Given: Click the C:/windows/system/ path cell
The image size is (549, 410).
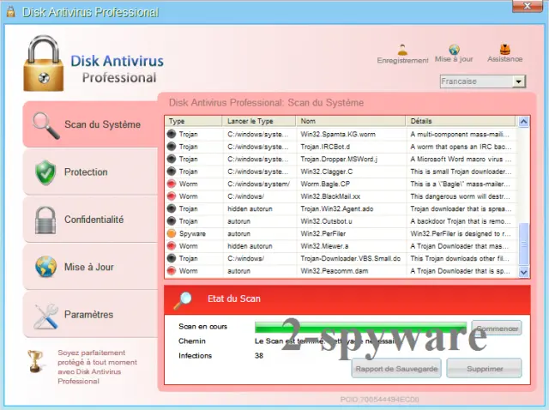Looking at the screenshot, I should 258,184.
